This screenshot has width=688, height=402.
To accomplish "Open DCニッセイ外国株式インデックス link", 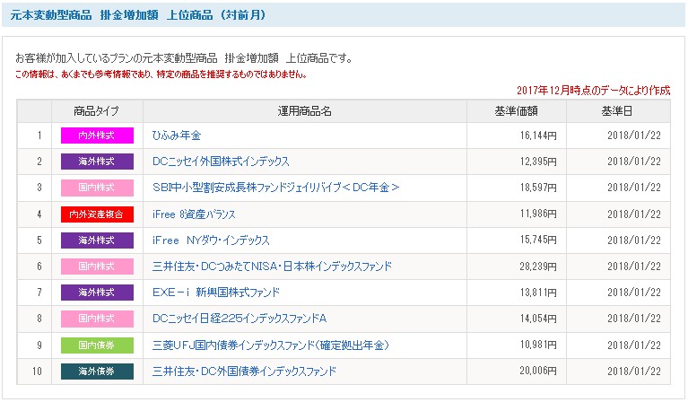I will click(x=221, y=162).
